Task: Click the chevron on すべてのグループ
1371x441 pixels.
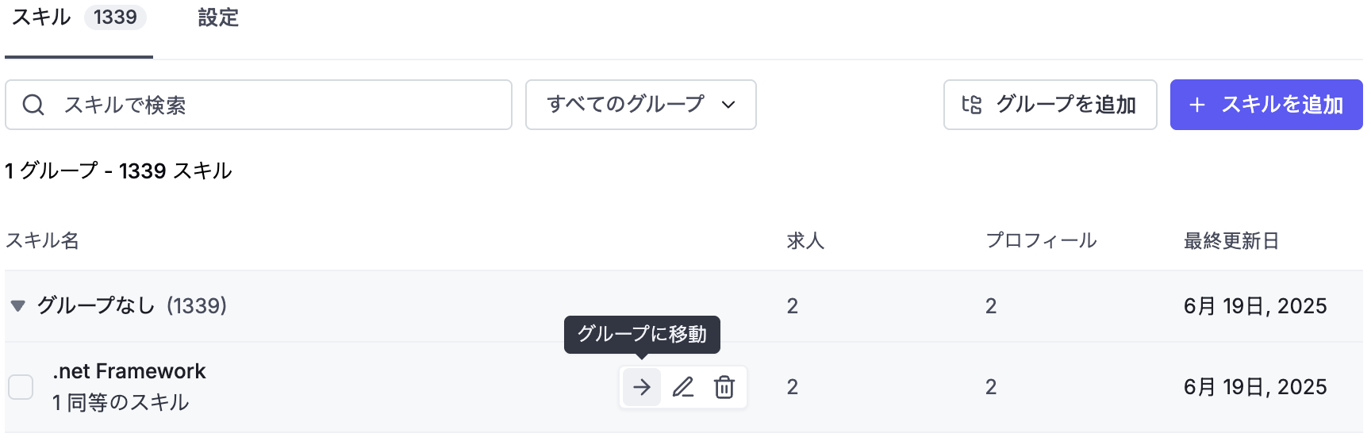Action: (x=728, y=105)
